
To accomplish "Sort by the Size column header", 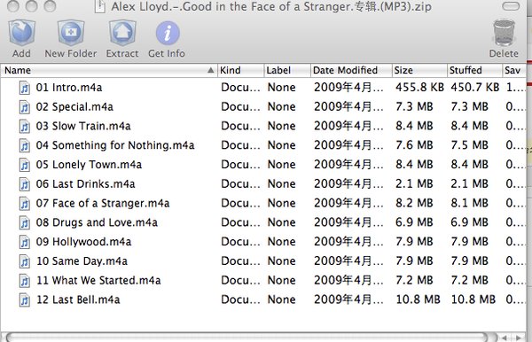I will 419,70.
